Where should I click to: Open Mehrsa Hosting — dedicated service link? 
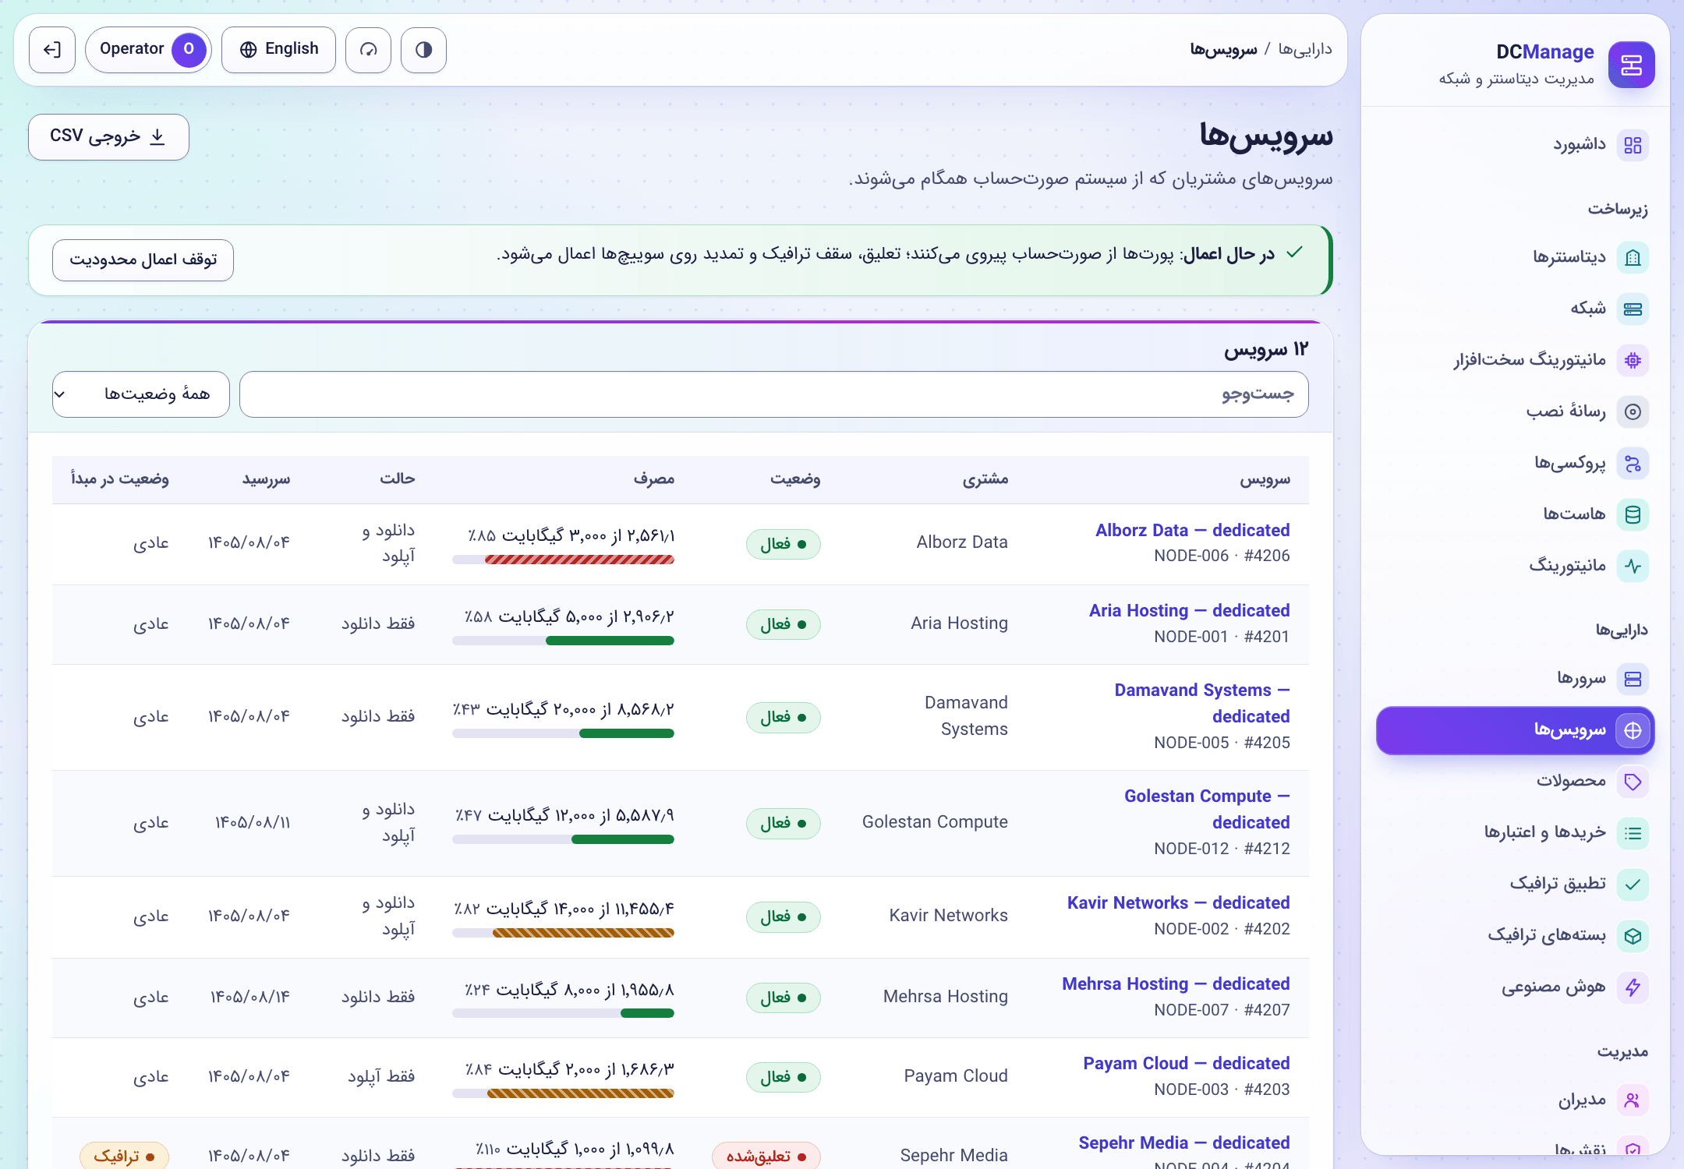coord(1176,984)
